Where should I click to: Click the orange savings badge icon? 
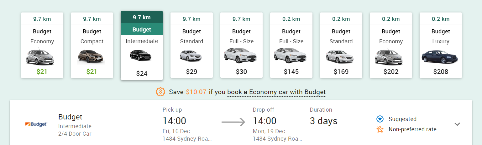160,92
